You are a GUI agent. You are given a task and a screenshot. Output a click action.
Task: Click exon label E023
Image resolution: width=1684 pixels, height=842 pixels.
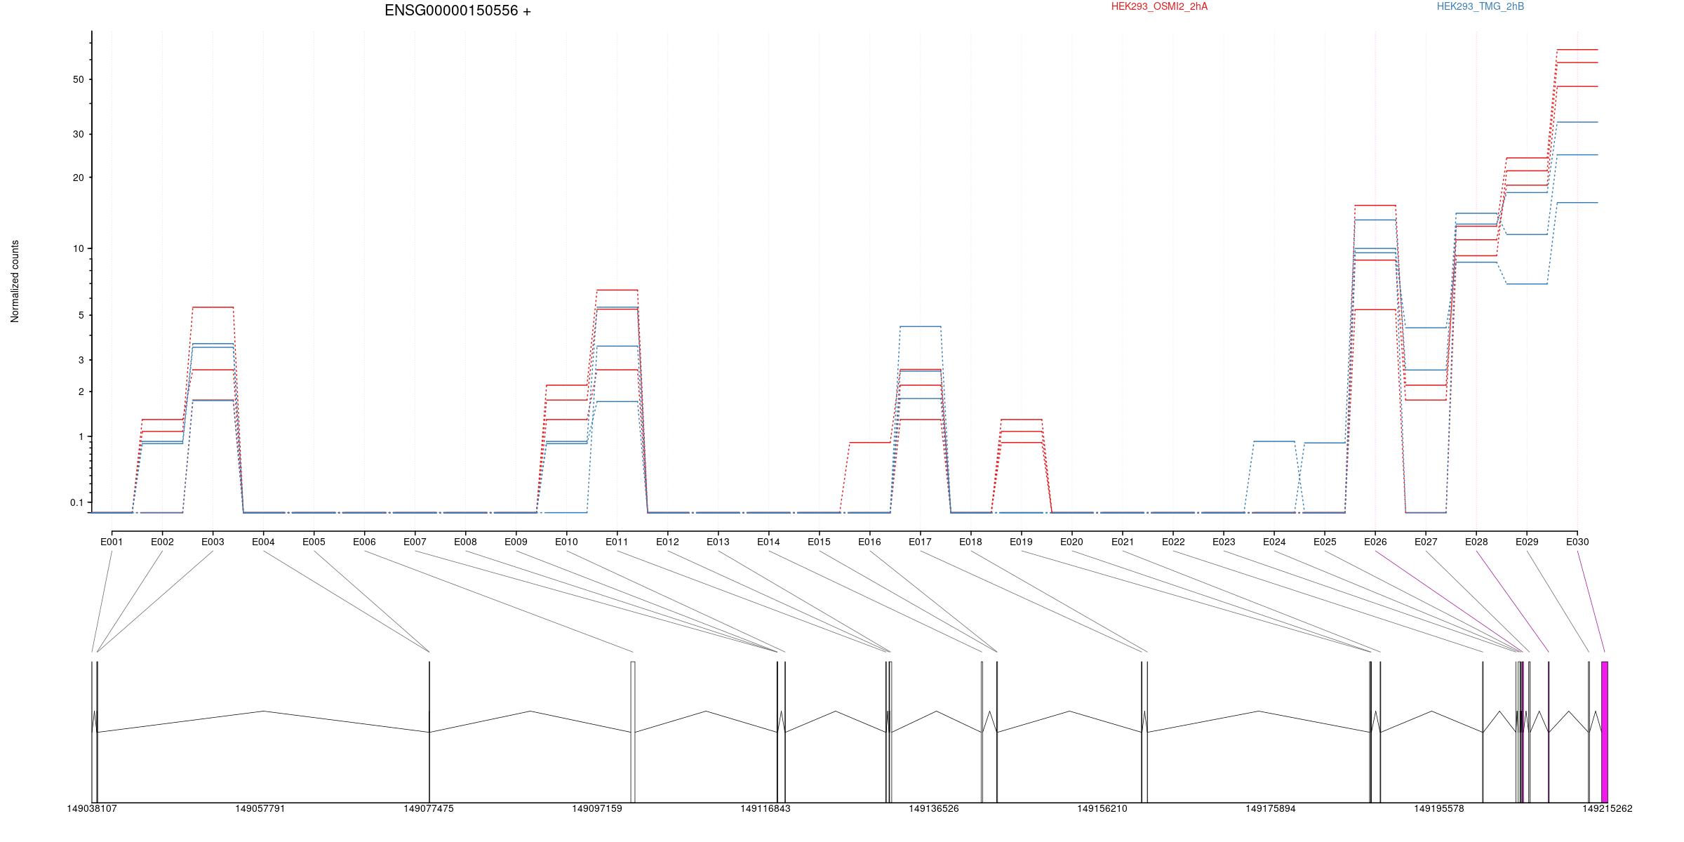tap(1224, 542)
